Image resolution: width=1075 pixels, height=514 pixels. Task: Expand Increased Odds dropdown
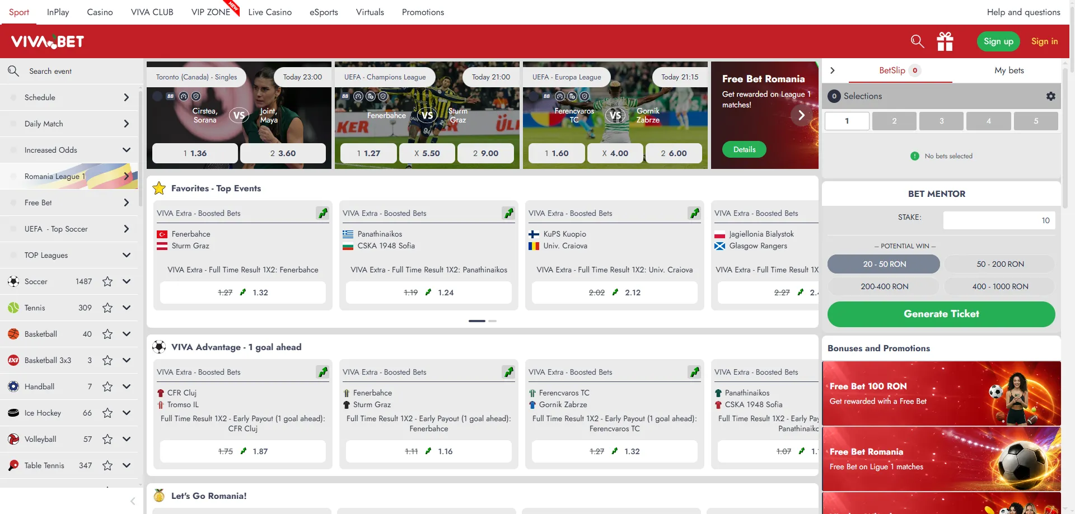[127, 150]
